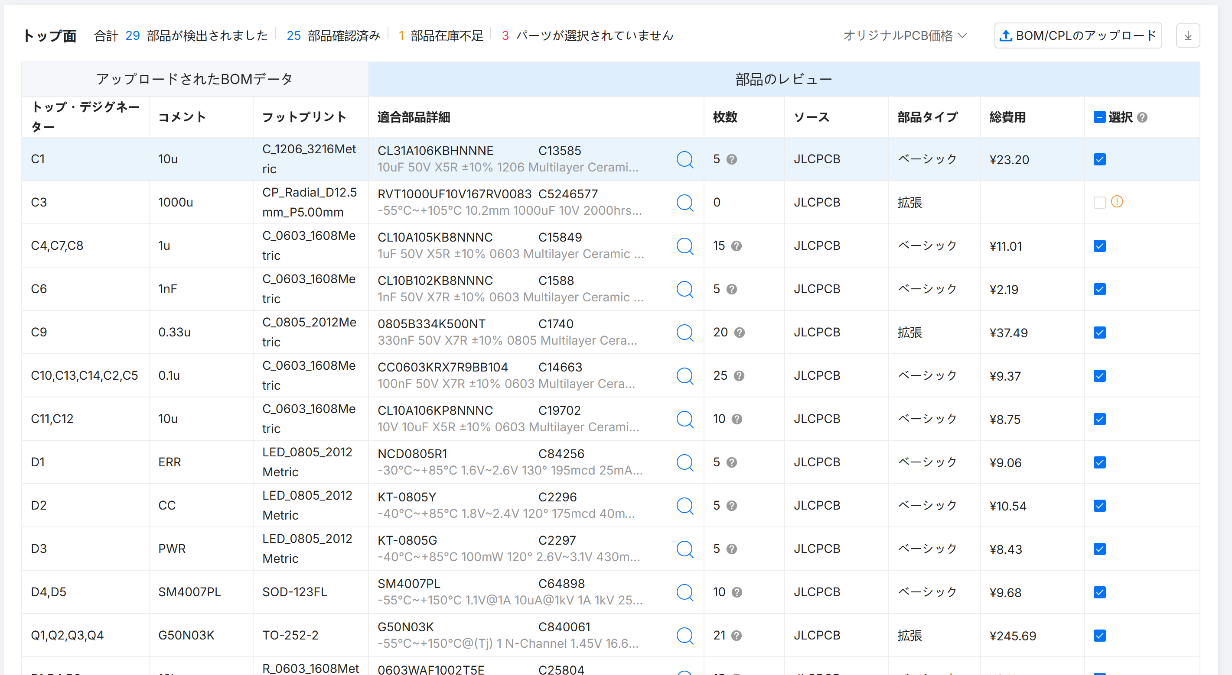1232x675 pixels.
Task: Click the 部品のレビュー header tab
Action: coord(783,79)
